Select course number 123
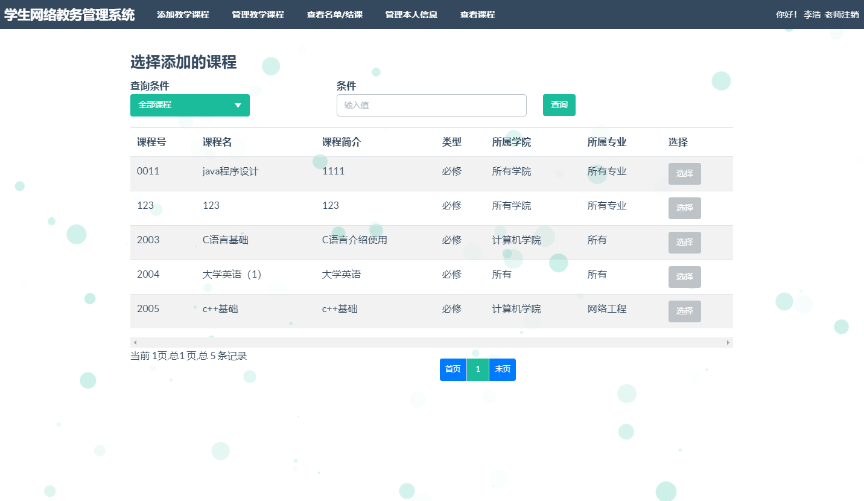Image resolution: width=864 pixels, height=501 pixels. [x=684, y=208]
